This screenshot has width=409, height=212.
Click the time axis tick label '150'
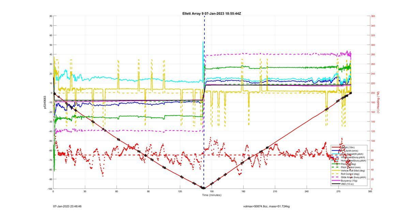(212, 191)
